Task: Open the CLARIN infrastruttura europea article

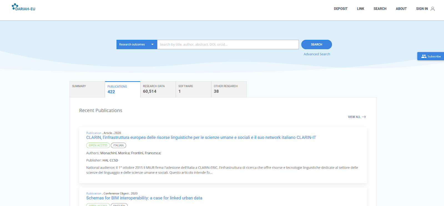Action: [x=201, y=137]
